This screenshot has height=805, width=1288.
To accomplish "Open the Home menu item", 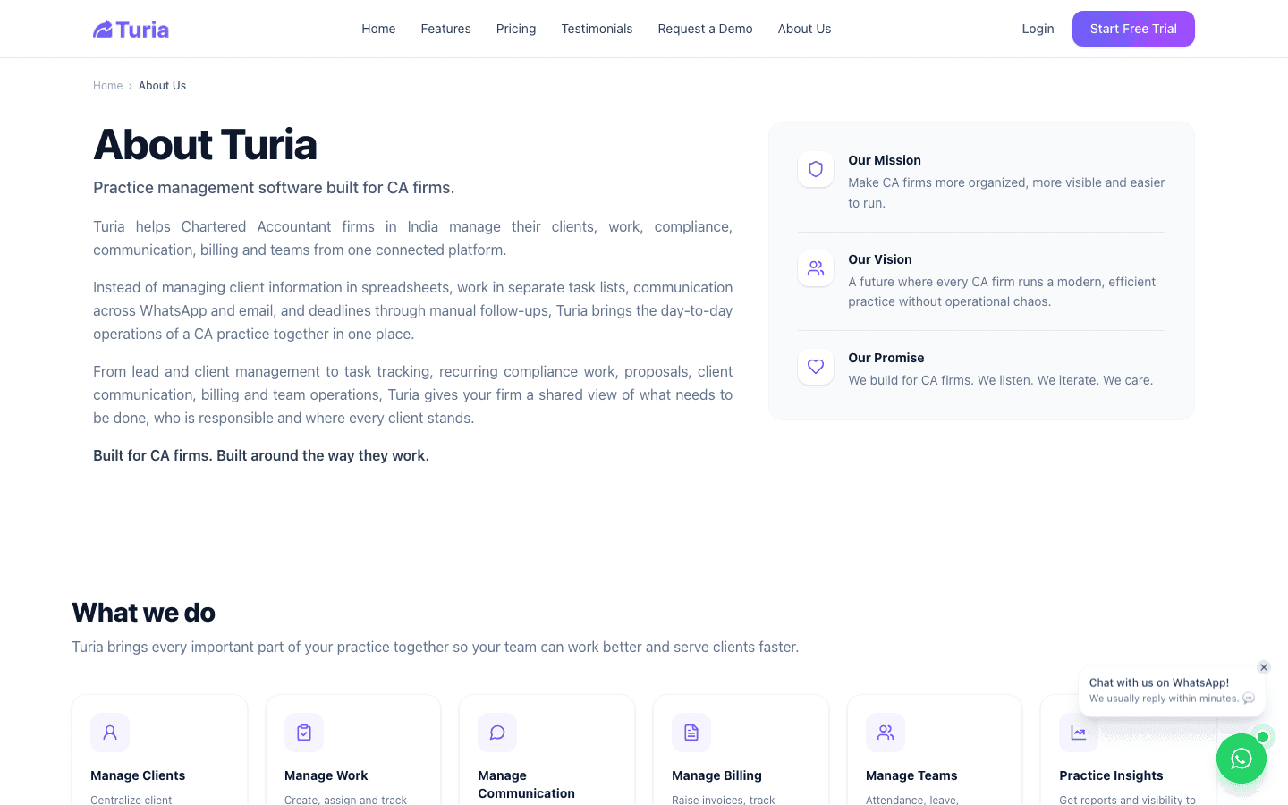I will point(378,29).
